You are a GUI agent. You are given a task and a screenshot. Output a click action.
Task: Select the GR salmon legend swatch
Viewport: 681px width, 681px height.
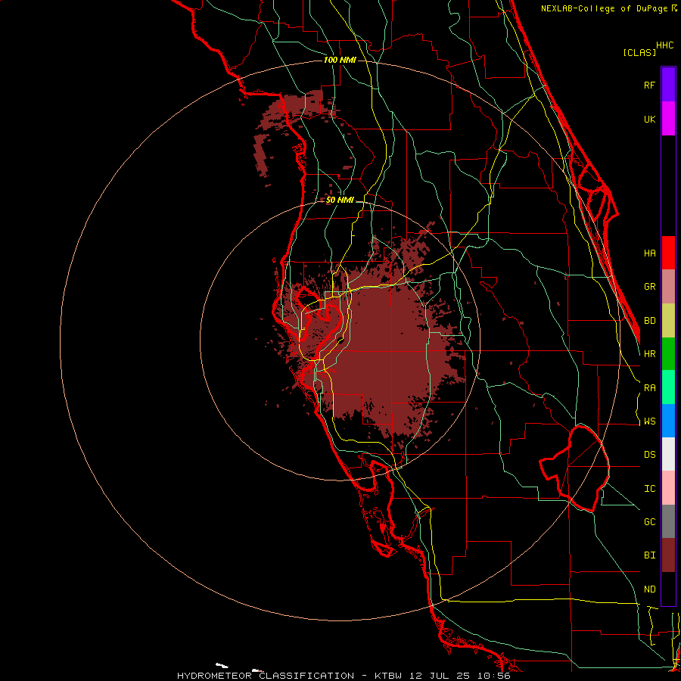[668, 287]
